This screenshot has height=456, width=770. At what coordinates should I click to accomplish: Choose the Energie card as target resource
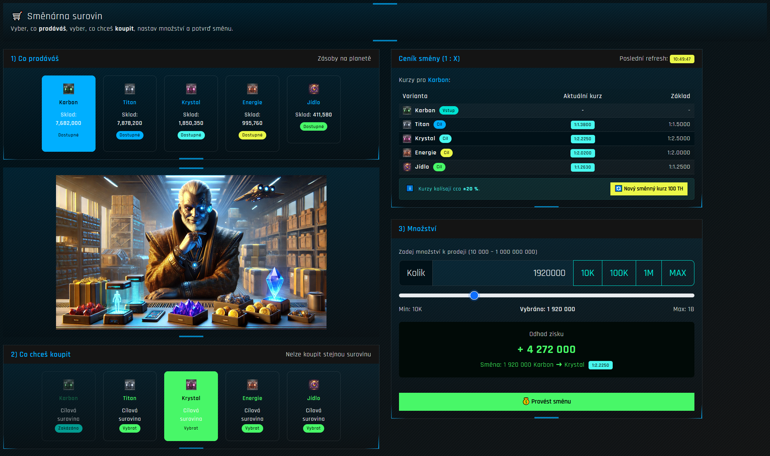[x=252, y=406]
